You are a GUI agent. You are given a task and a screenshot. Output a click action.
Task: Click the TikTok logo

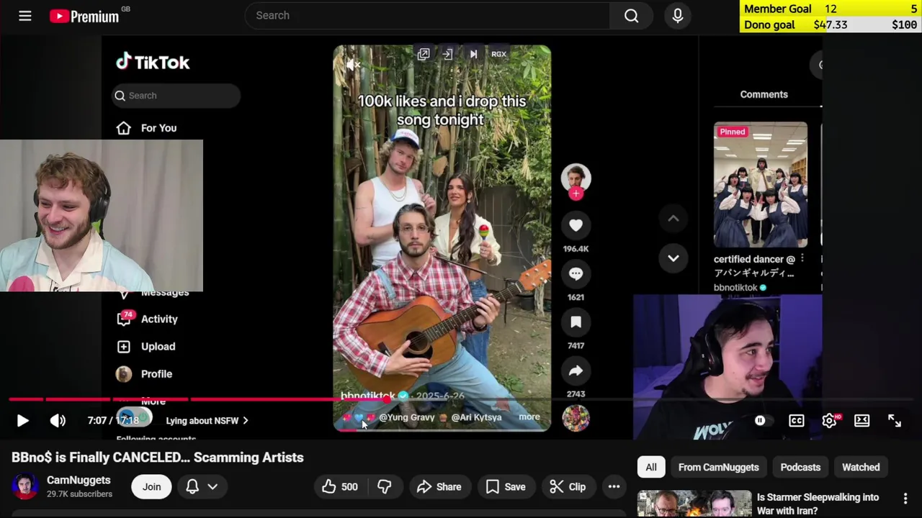coord(153,63)
